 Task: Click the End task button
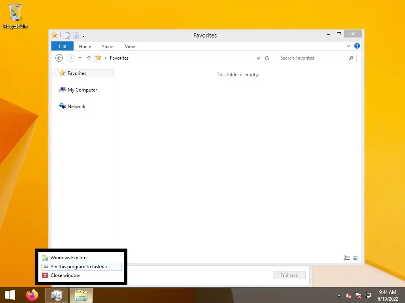(x=289, y=275)
